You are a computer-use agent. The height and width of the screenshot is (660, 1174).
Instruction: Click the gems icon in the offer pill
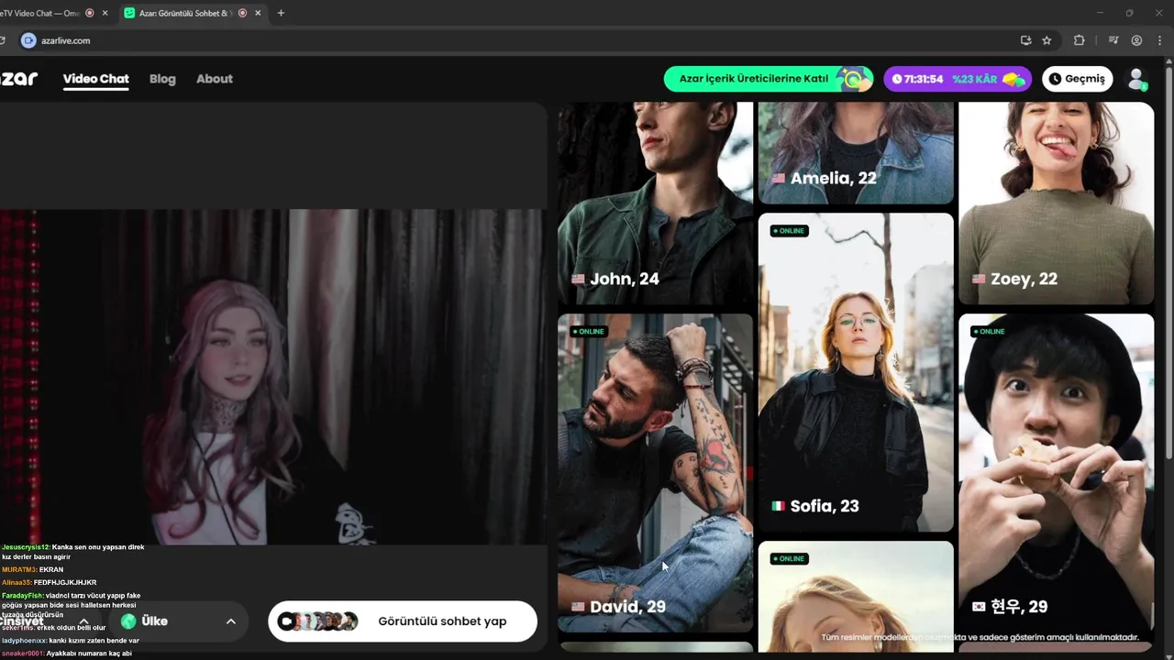tap(1013, 79)
